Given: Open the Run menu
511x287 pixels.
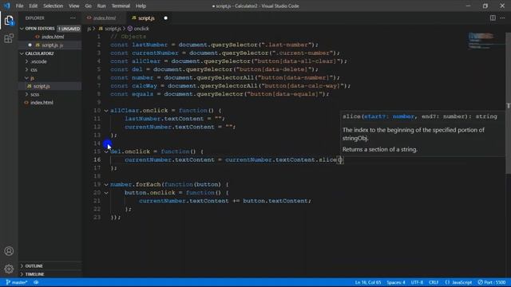Looking at the screenshot, I should point(101,6).
